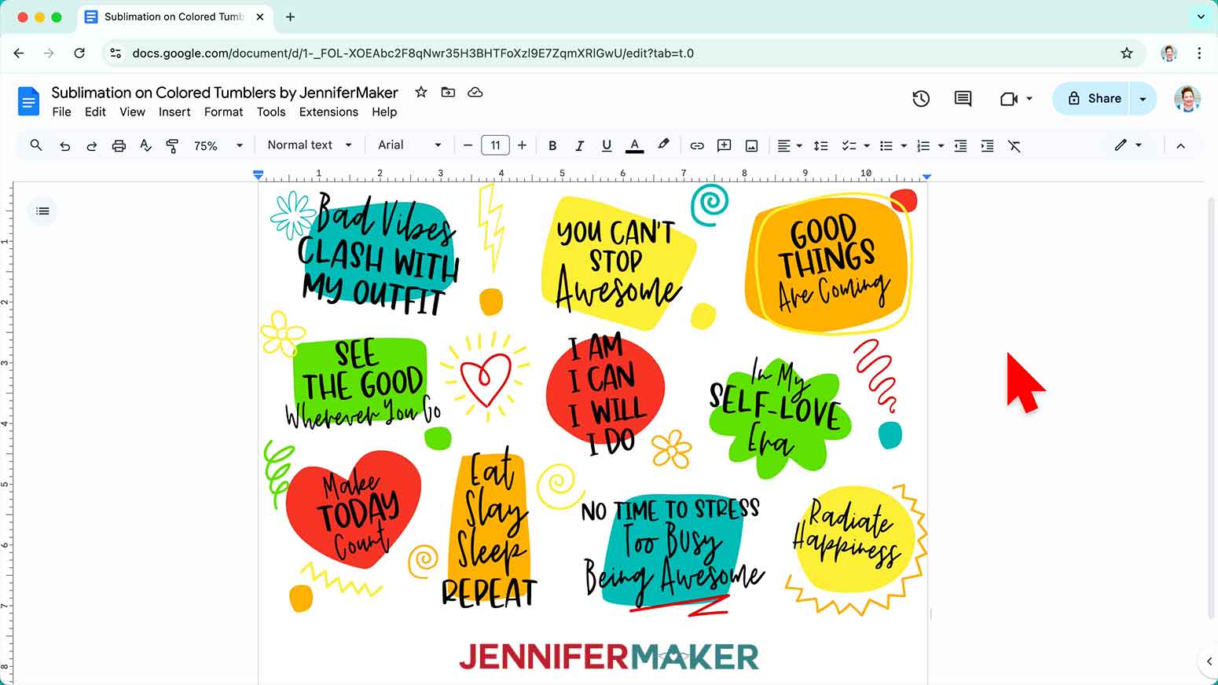Decrease the indent
This screenshot has height=685, width=1218.
(960, 145)
